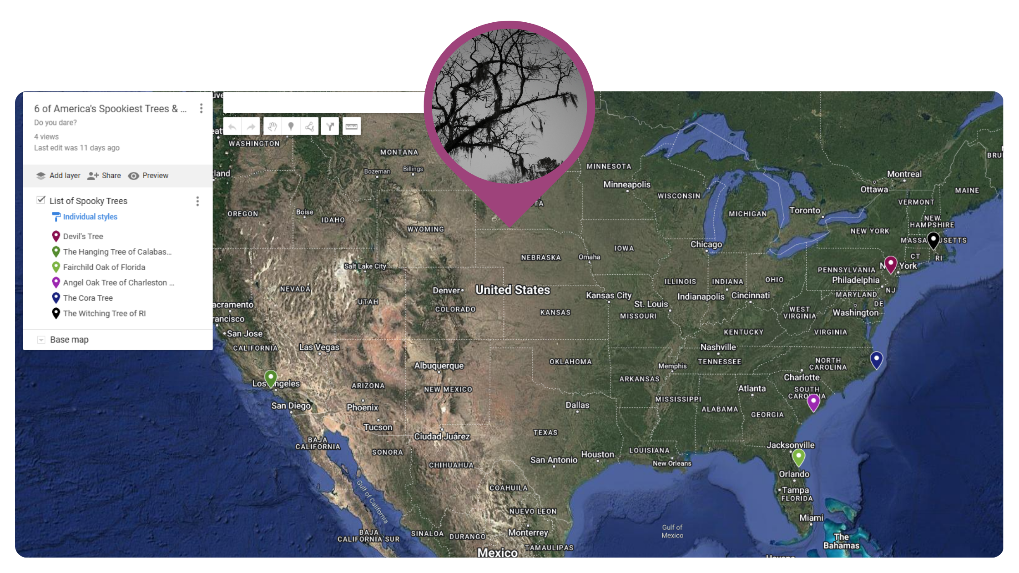Click the redo arrow icon
1019x573 pixels.
[251, 126]
